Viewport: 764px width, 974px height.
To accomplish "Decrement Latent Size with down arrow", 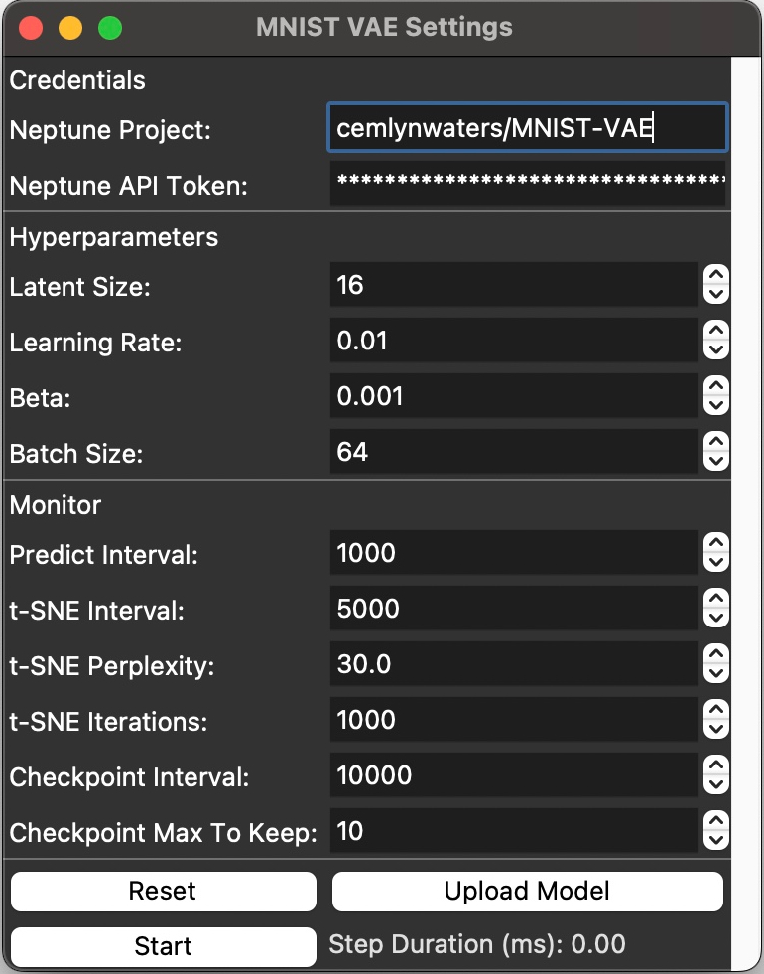I will point(716,294).
